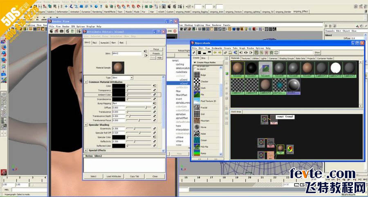Click the Color attribute map button
368x197 pixels.
click(x=155, y=86)
